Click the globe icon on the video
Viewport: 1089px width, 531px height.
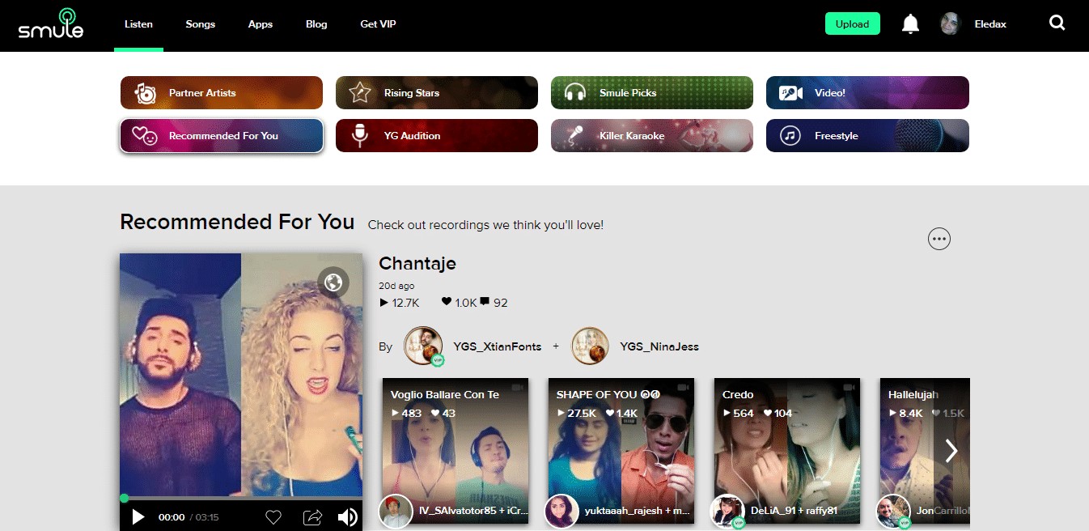(x=333, y=282)
